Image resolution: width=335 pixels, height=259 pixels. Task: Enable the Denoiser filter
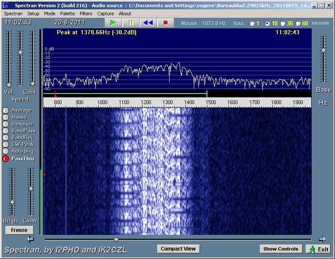point(6,124)
